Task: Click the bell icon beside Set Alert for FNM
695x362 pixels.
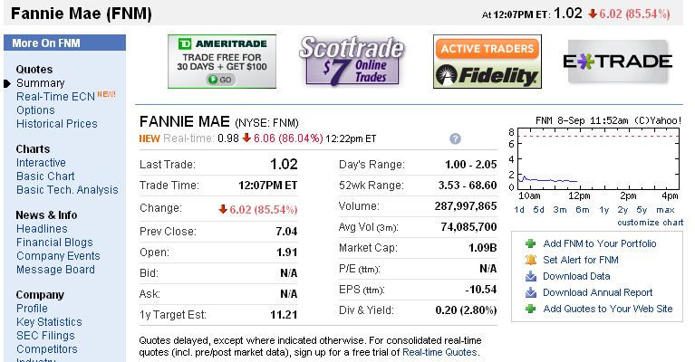Action: click(531, 260)
